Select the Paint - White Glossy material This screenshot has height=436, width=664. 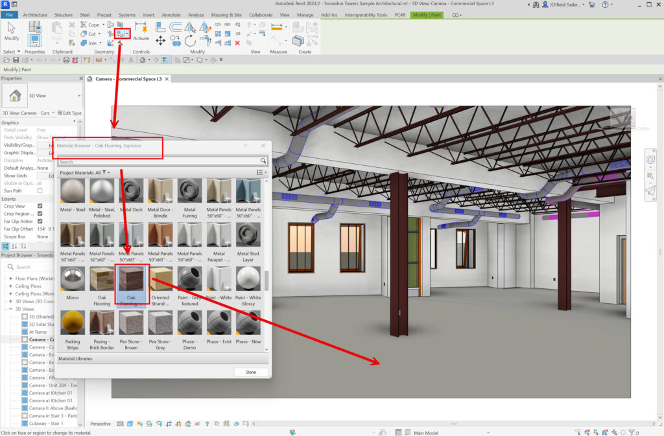[248, 286]
